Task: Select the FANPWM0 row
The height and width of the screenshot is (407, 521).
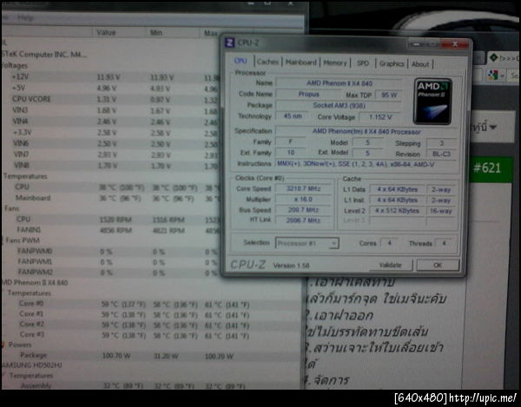Action: point(111,252)
